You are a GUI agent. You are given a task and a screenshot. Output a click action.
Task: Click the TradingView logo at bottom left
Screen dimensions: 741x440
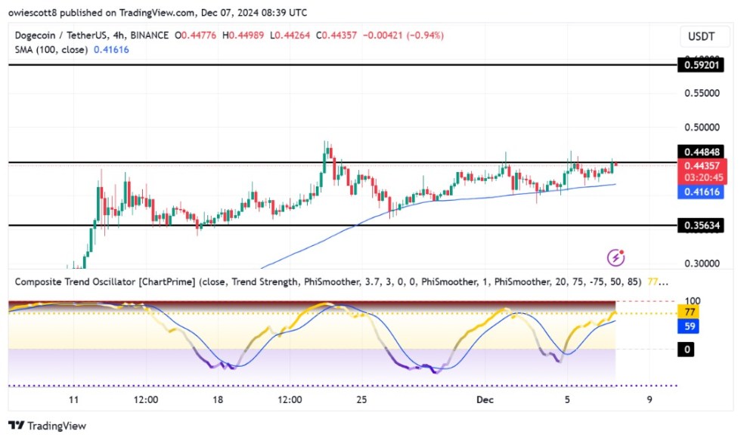47,426
